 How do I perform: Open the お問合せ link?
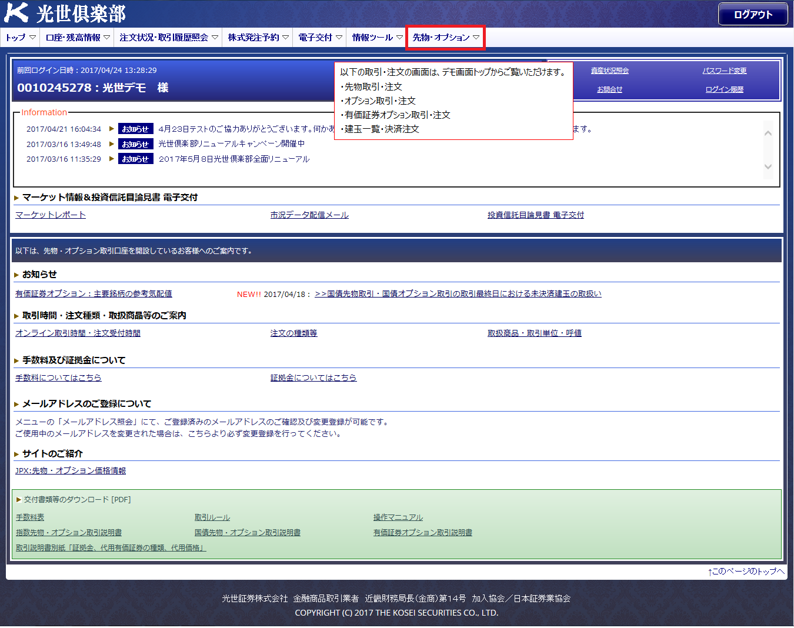(610, 89)
